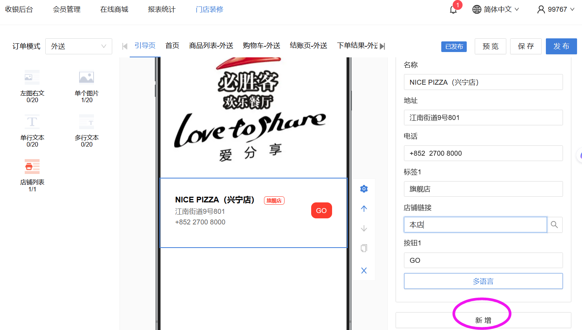The height and width of the screenshot is (330, 582).
Task: Expand the 99767 account menu
Action: click(561, 9)
